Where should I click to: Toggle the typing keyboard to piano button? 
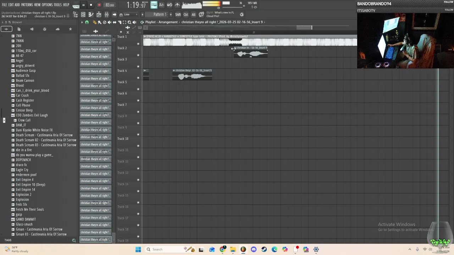(154, 5)
